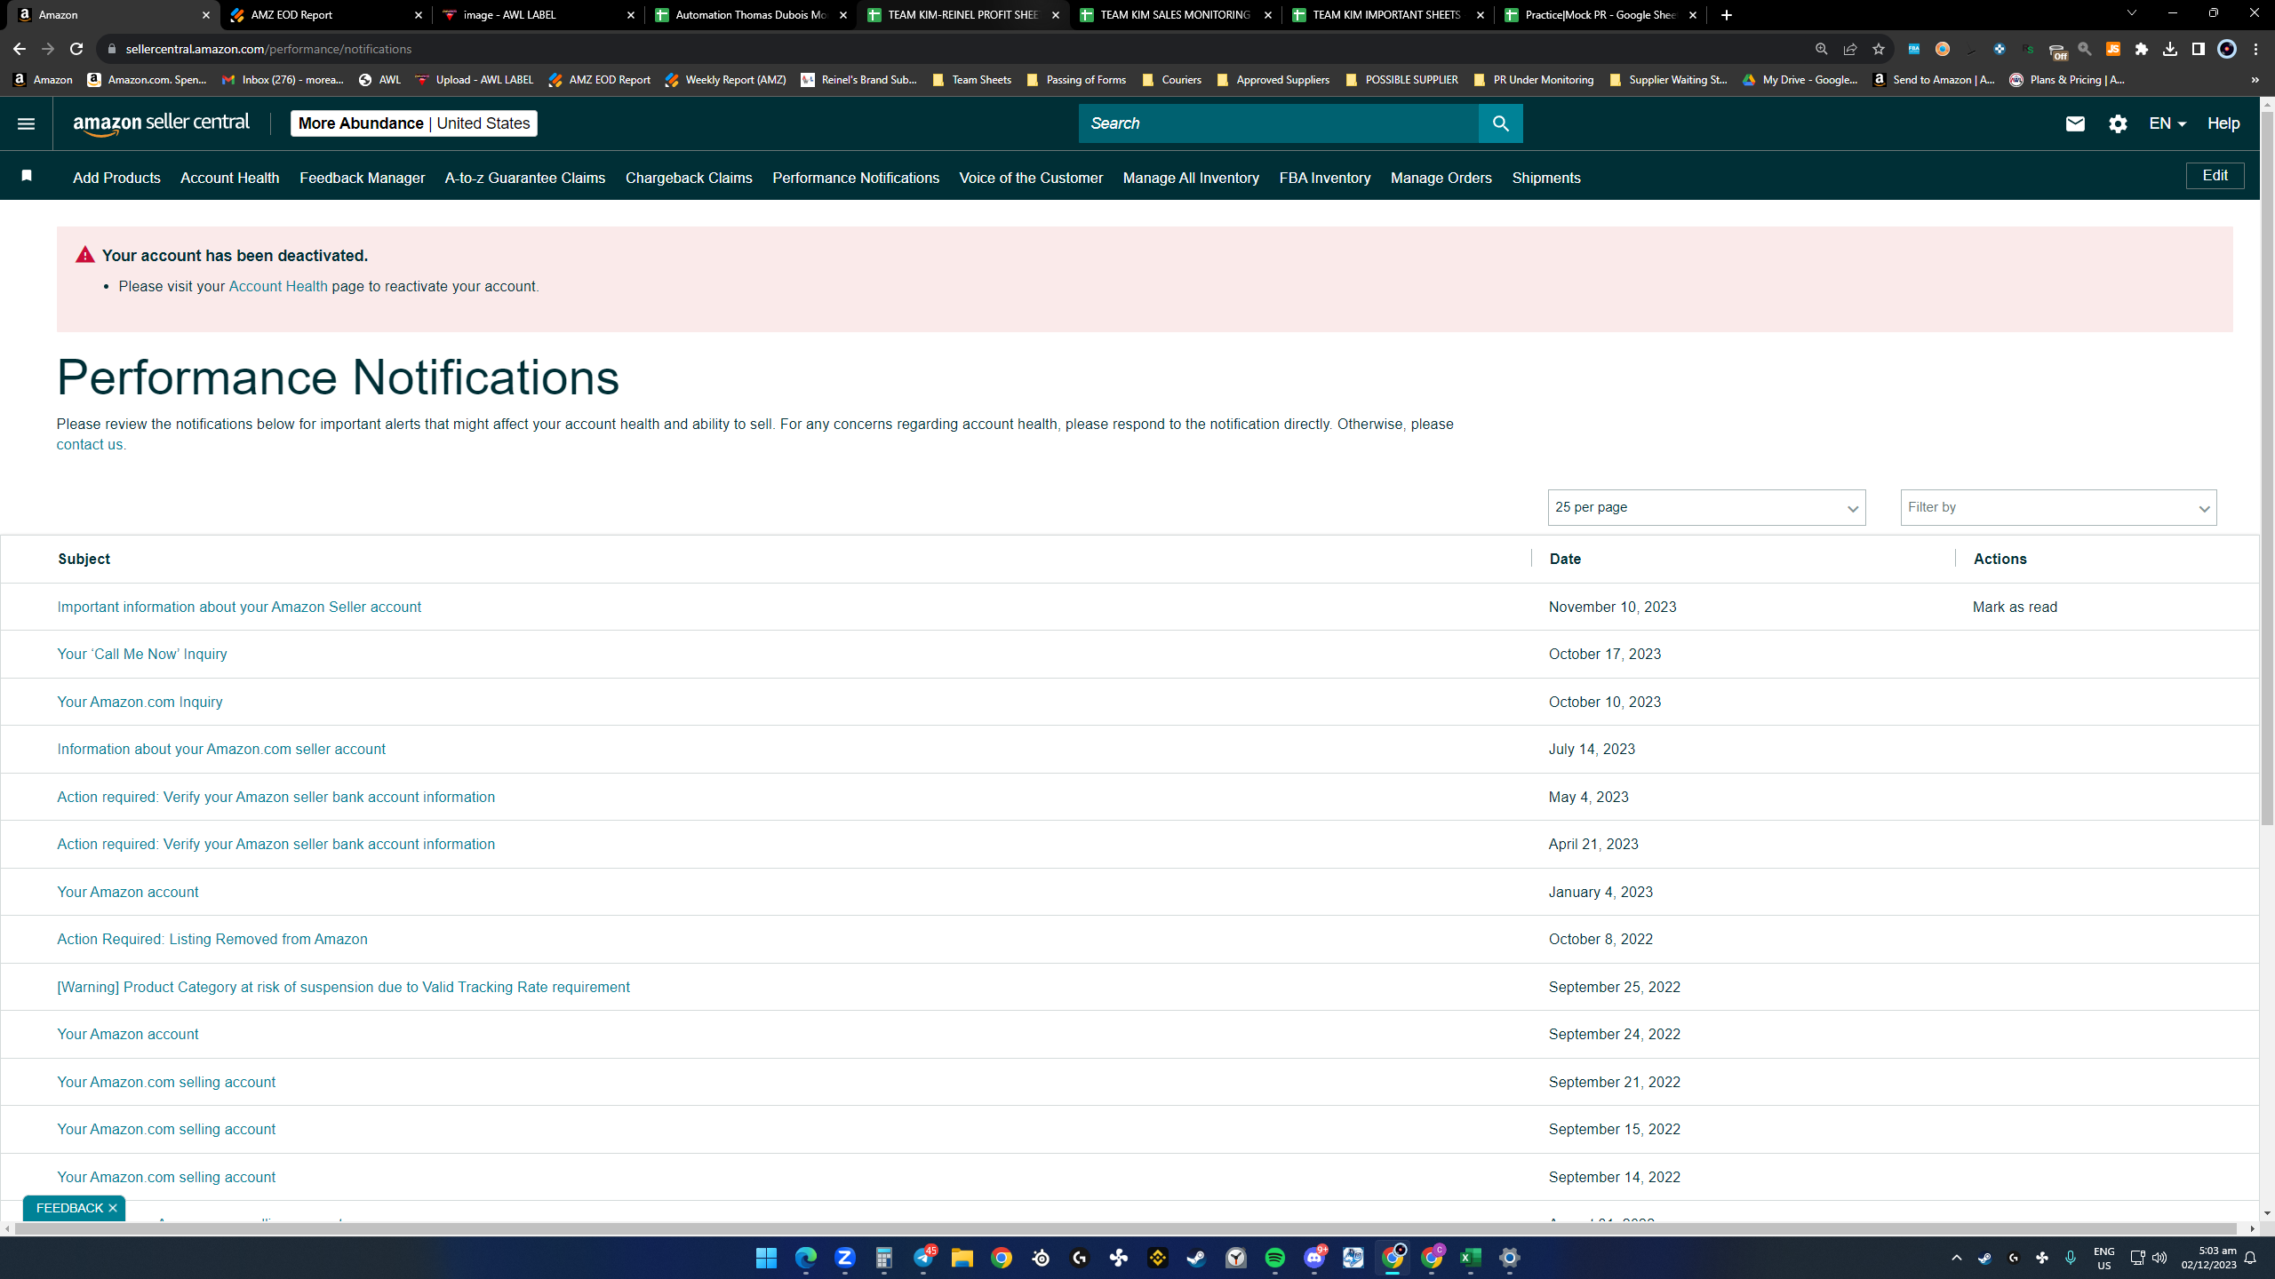This screenshot has height=1279, width=2275.
Task: Open File Explorer from the taskbar
Action: point(962,1258)
